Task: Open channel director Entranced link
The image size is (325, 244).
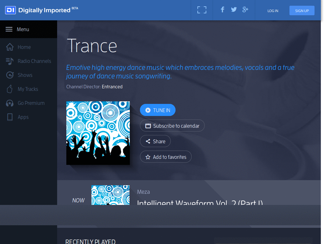Action: pyautogui.click(x=112, y=87)
